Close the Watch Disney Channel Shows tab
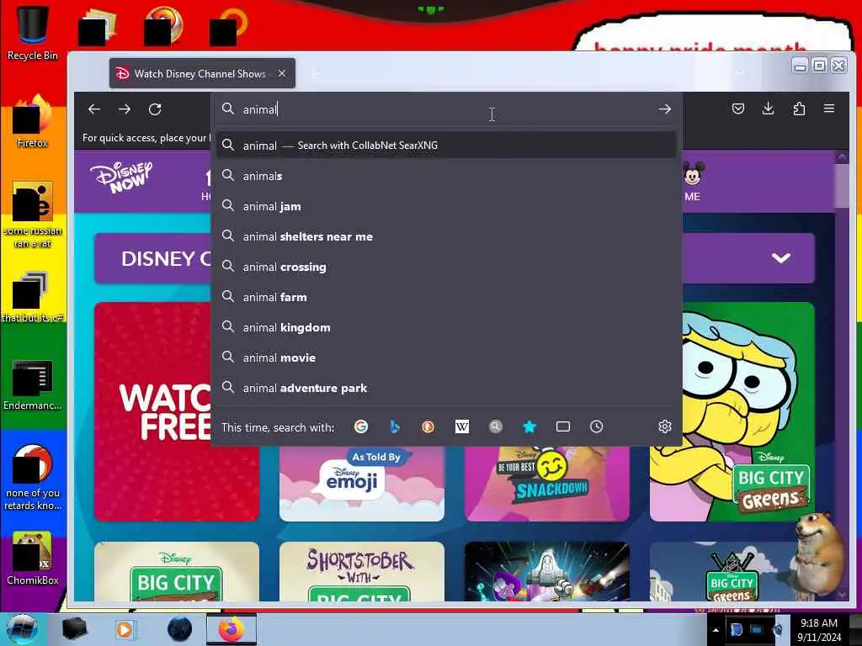862x646 pixels. click(281, 73)
